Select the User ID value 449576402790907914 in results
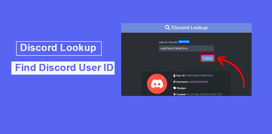The image size is (272, 134). [x=199, y=75]
